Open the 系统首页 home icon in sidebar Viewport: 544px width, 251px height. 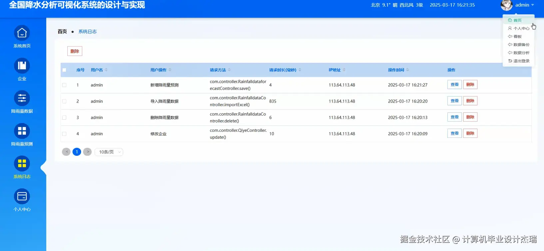tap(22, 33)
